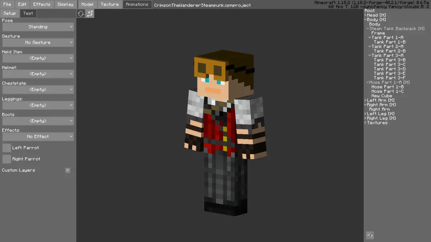Switch to the Setup sub-tab
Image resolution: width=431 pixels, height=242 pixels.
pos(10,13)
